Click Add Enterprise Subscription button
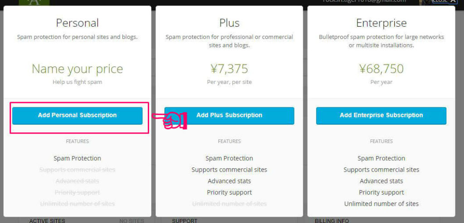464x223 pixels. (x=381, y=116)
